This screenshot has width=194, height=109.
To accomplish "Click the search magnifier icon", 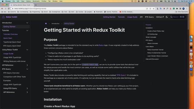I will point(171,17).
